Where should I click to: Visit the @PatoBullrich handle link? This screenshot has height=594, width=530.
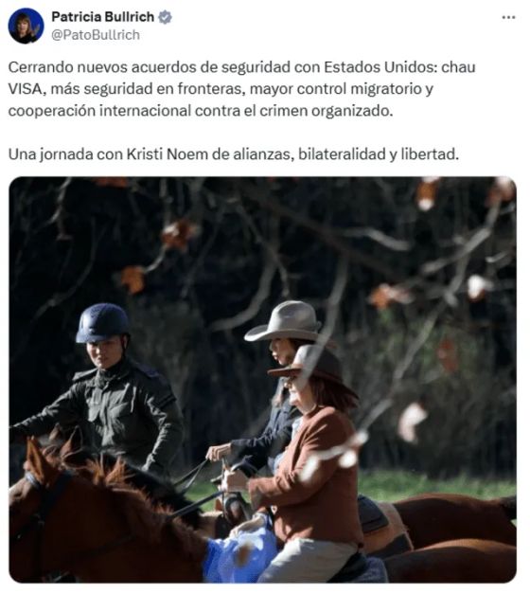[96, 35]
